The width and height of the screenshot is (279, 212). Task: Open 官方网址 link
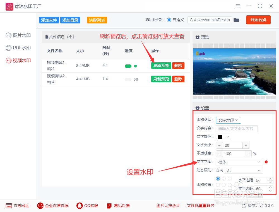tap(21, 206)
